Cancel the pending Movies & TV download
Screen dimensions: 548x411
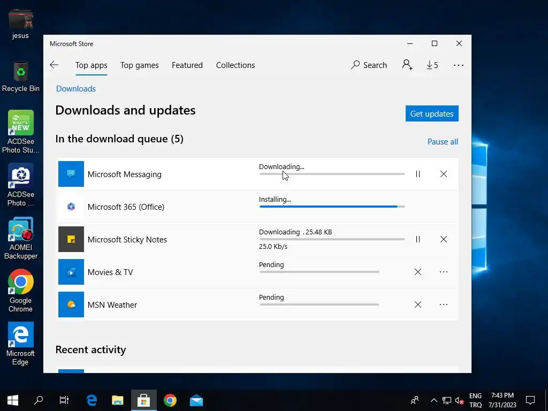click(417, 272)
